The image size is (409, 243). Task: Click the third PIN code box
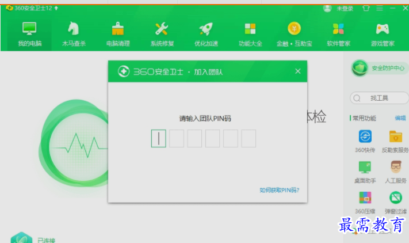[194, 138]
